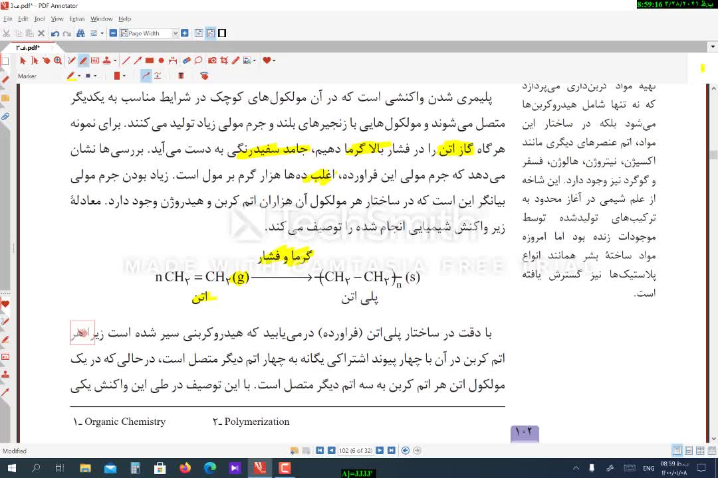Open the Tool menu
Viewport: 718px width, 478px height.
coord(40,19)
